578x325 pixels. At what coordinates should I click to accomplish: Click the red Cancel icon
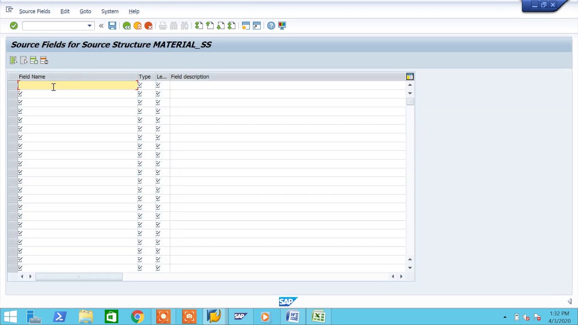(148, 26)
